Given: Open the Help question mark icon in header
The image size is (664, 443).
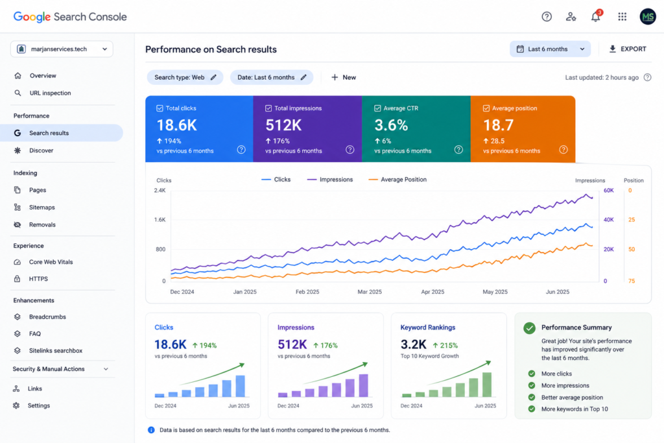Looking at the screenshot, I should pyautogui.click(x=547, y=16).
